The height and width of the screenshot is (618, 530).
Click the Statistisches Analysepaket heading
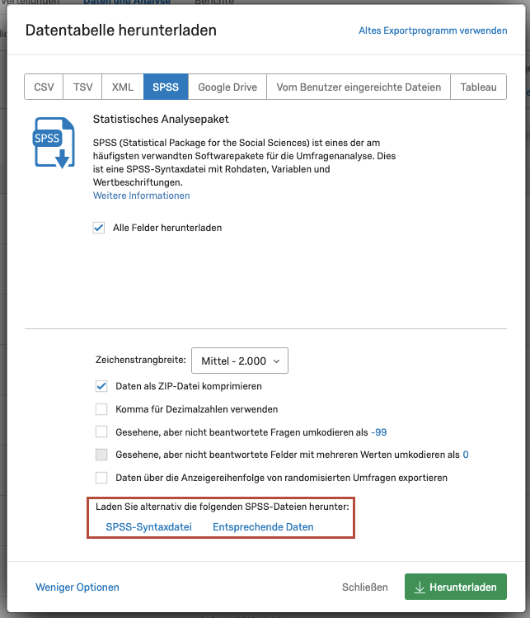click(x=161, y=119)
